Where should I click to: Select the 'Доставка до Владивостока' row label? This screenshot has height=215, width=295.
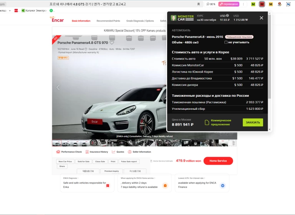click(x=192, y=78)
